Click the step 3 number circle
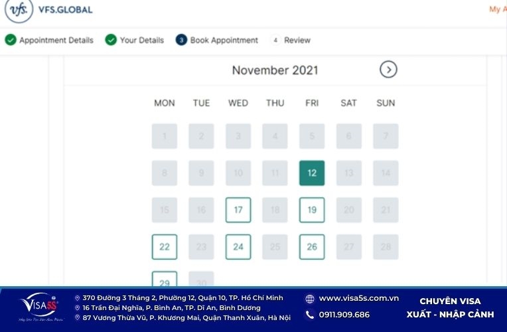The width and height of the screenshot is (507, 332). click(181, 40)
